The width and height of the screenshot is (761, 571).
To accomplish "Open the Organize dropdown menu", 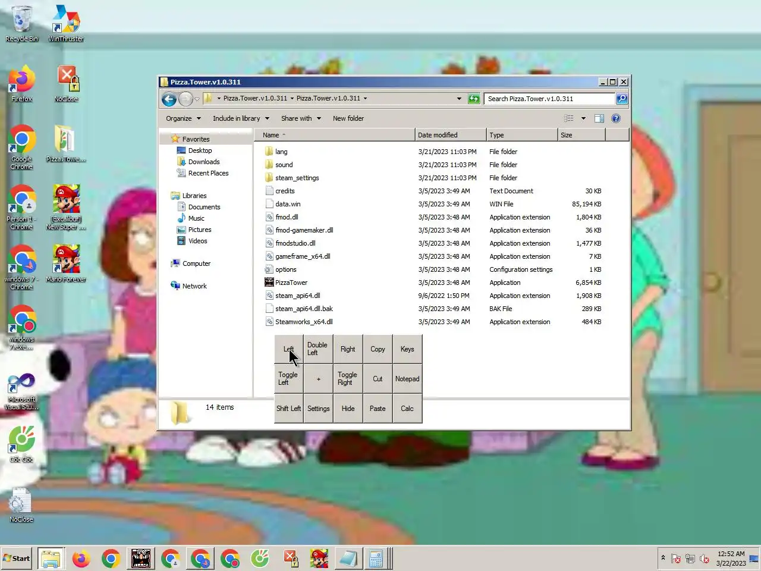I will click(183, 118).
